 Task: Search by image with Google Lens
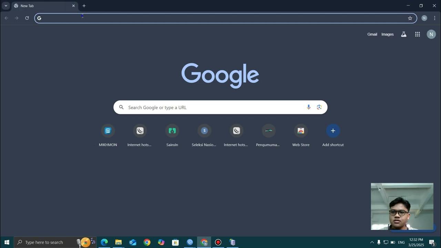(319, 107)
